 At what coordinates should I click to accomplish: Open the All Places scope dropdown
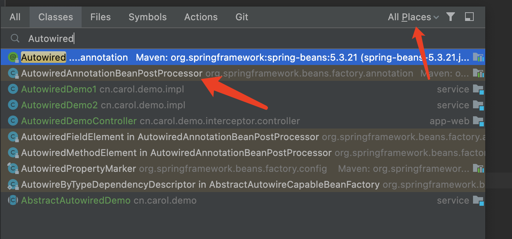click(413, 17)
